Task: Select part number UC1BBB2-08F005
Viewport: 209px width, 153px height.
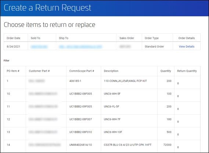Action: coord(80,94)
